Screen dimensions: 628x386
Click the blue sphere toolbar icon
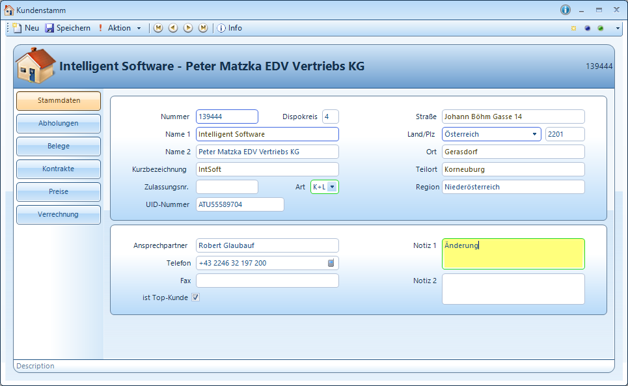tap(587, 28)
